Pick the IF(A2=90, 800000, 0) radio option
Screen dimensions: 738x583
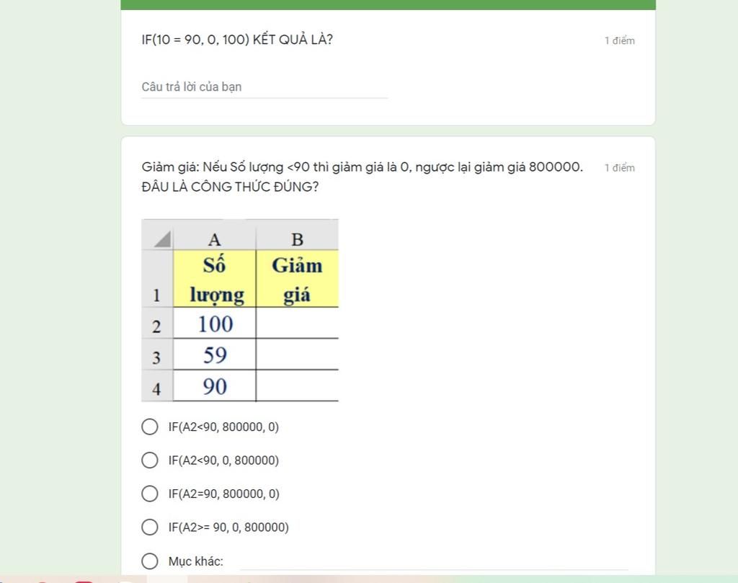point(149,494)
